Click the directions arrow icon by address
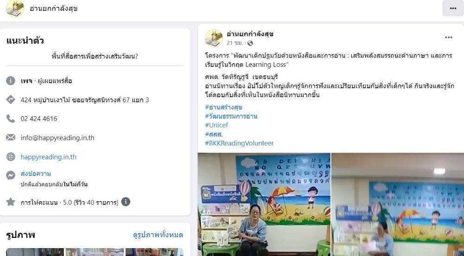The width and height of the screenshot is (464, 256). click(11, 100)
